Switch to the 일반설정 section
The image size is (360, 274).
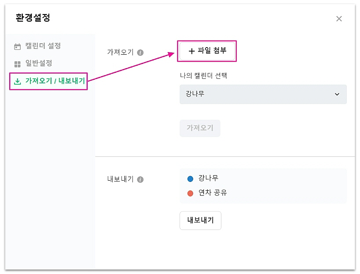pos(39,63)
